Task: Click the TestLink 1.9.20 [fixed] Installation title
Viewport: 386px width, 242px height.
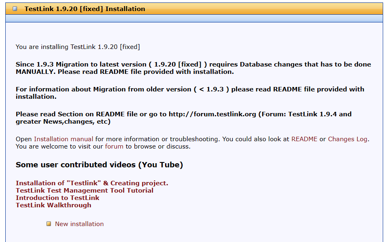Action: click(x=85, y=9)
